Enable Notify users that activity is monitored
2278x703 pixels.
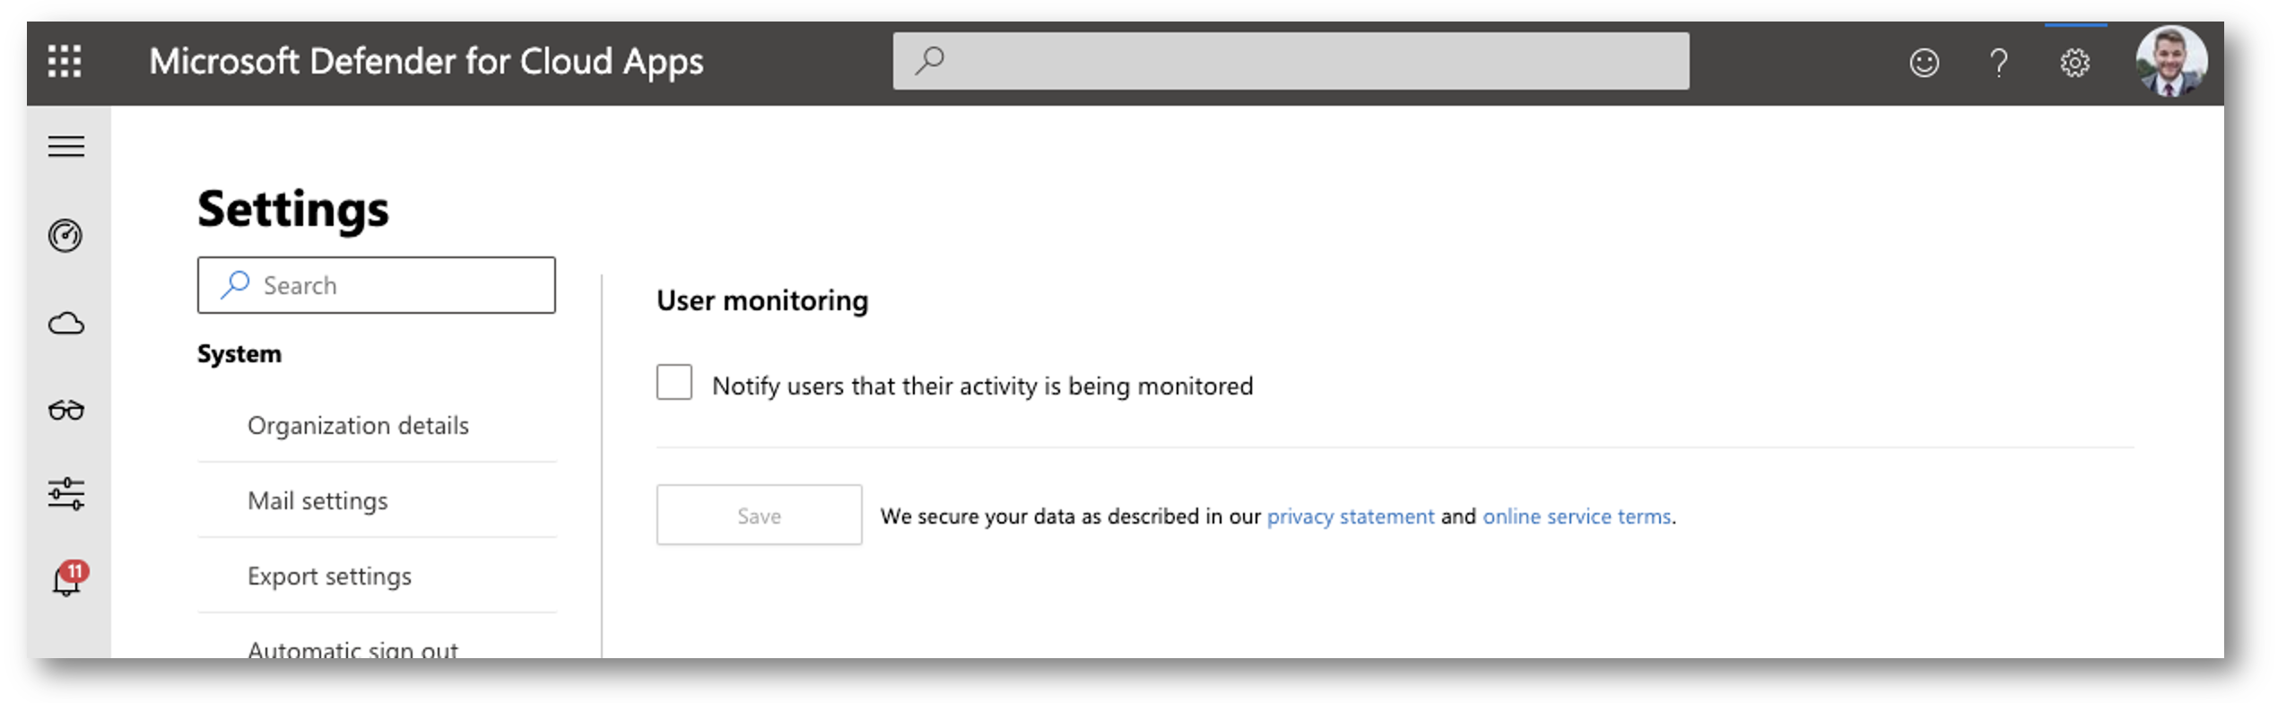(x=674, y=382)
